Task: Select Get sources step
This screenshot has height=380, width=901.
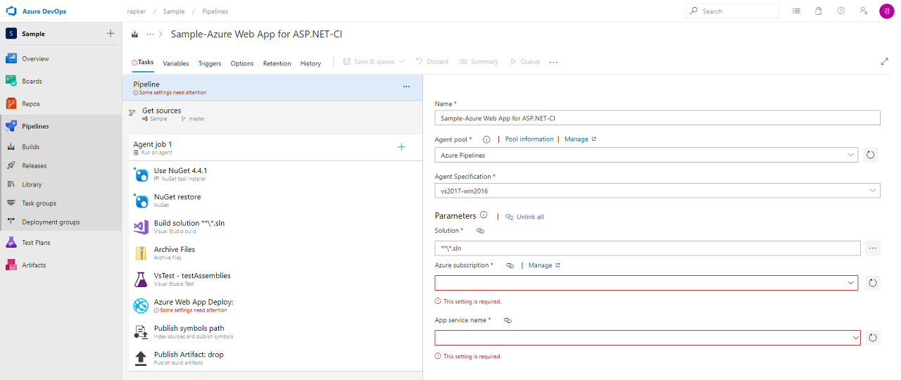Action: pos(272,114)
